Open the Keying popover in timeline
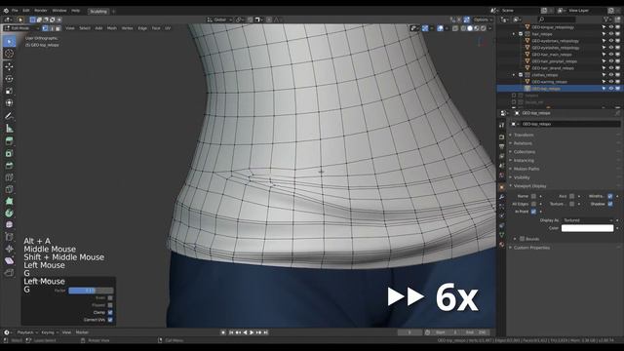 pos(50,332)
